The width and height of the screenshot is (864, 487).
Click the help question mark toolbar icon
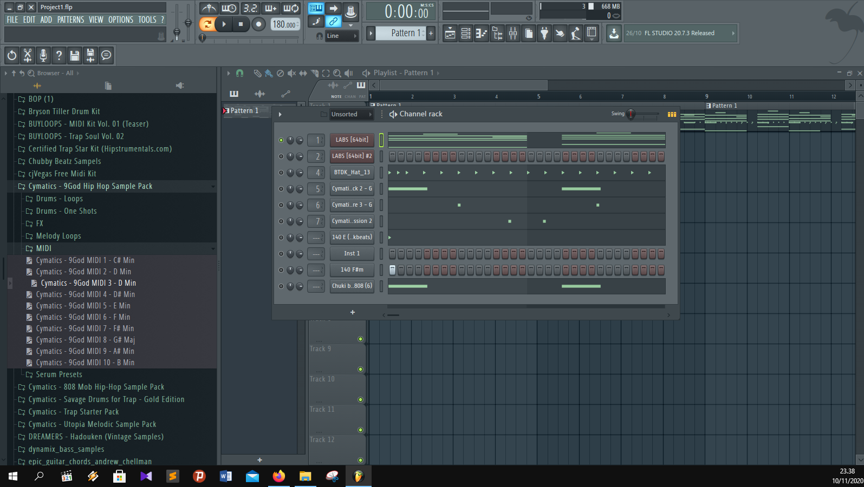pyautogui.click(x=59, y=55)
